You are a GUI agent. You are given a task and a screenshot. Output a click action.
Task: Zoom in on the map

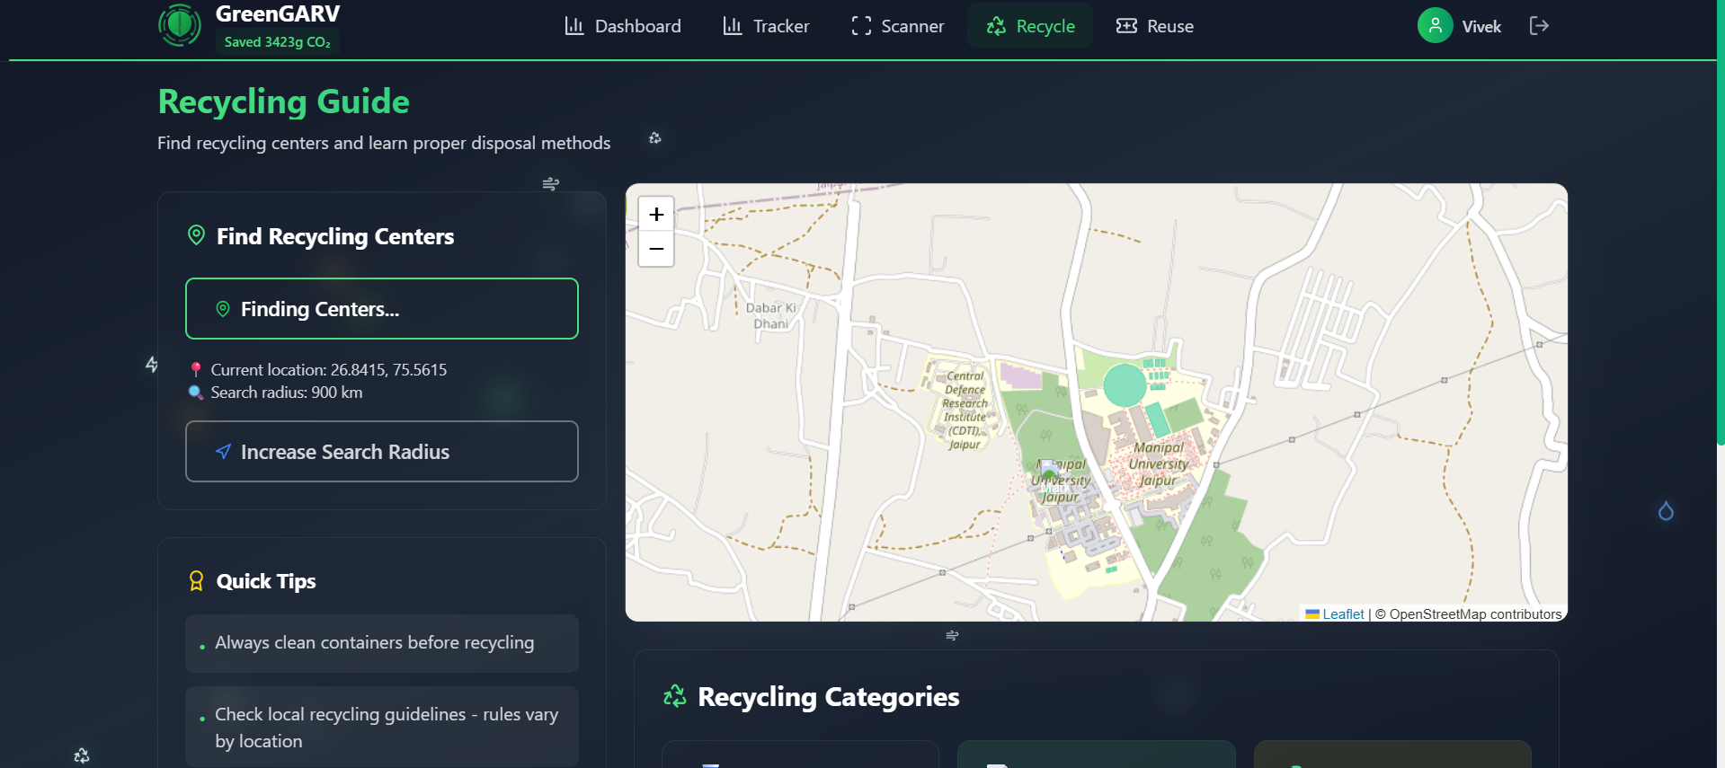[656, 215]
